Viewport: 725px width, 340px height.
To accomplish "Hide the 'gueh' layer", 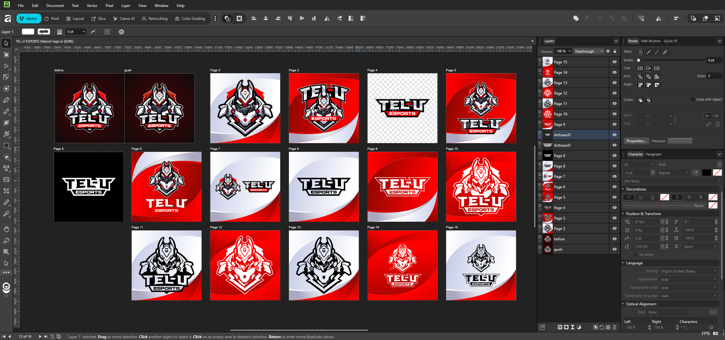I will click(x=615, y=249).
